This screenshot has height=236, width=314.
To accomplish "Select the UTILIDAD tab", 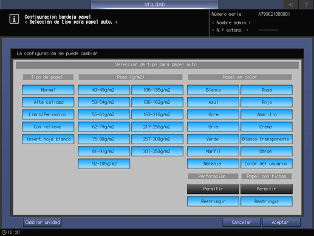I will [155, 4].
